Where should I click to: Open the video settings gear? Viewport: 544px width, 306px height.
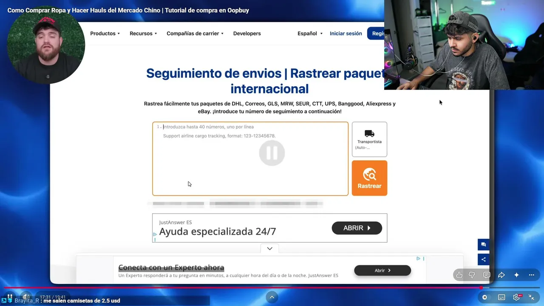point(517,297)
